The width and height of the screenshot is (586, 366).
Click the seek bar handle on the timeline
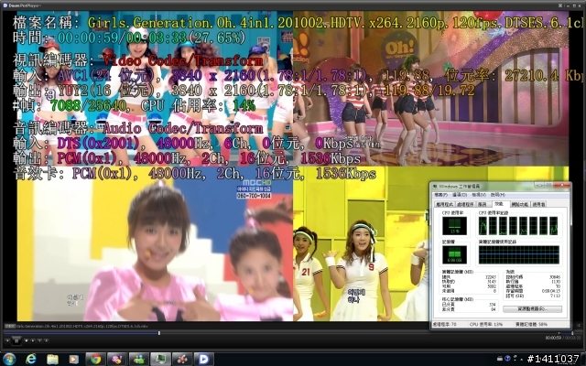coord(159,332)
